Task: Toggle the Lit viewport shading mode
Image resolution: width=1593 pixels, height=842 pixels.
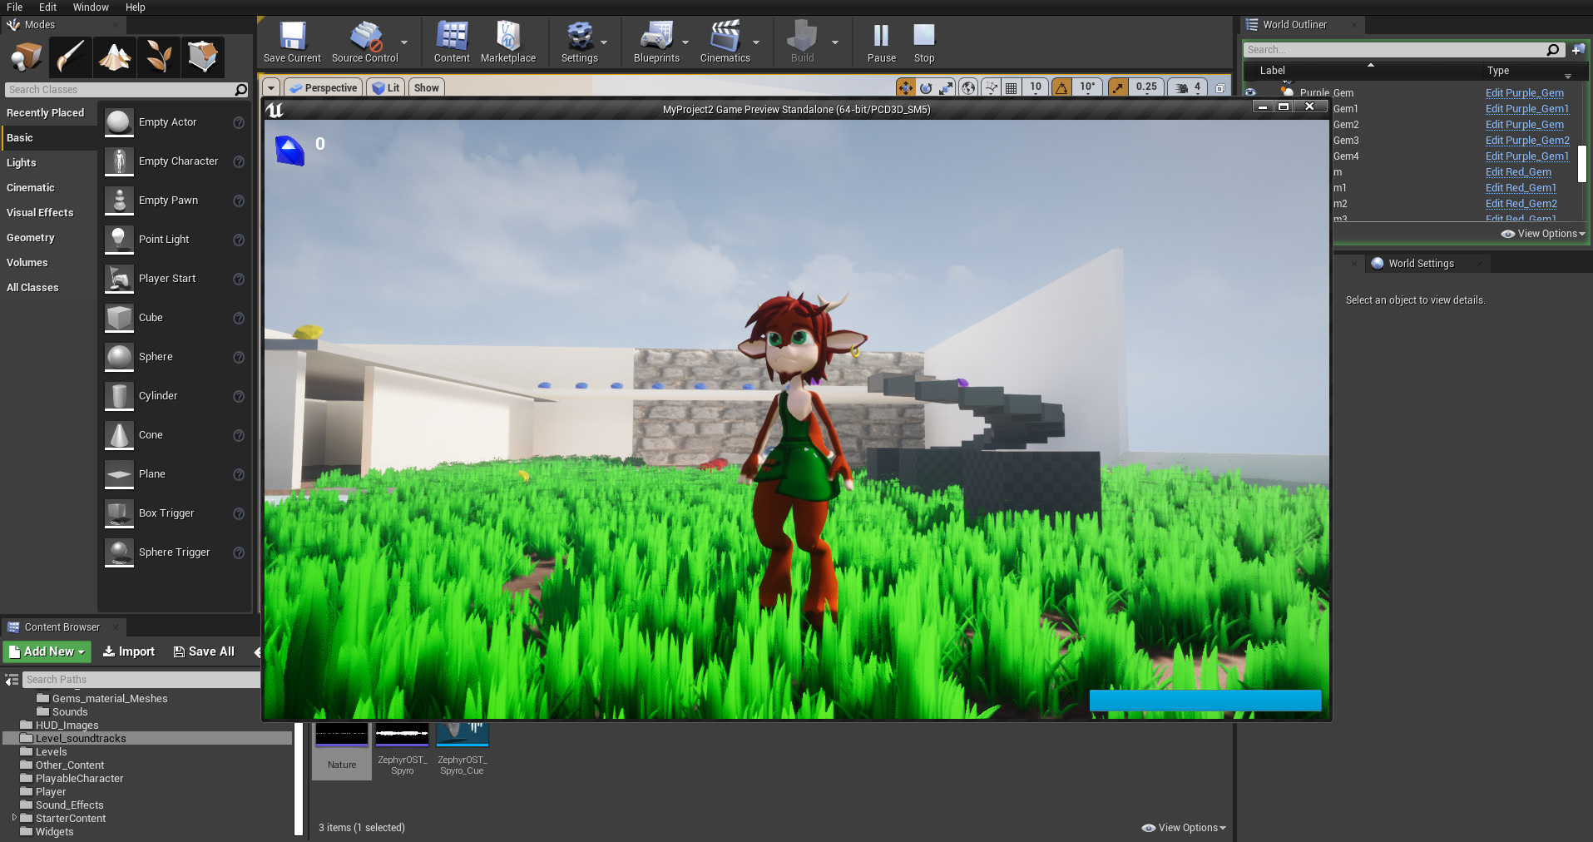Action: point(386,87)
